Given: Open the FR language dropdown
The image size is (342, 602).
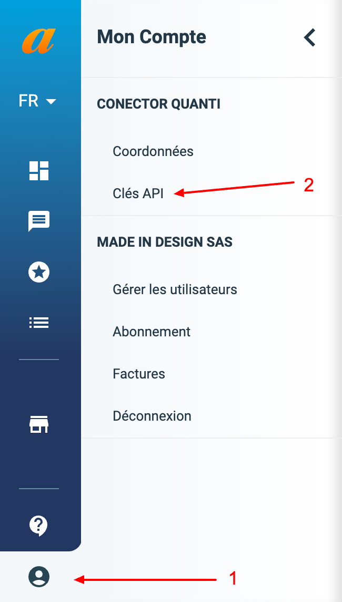Looking at the screenshot, I should tap(37, 101).
